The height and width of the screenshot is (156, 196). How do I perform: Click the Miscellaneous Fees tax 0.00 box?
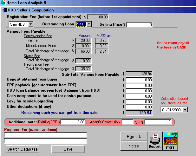point(101,46)
